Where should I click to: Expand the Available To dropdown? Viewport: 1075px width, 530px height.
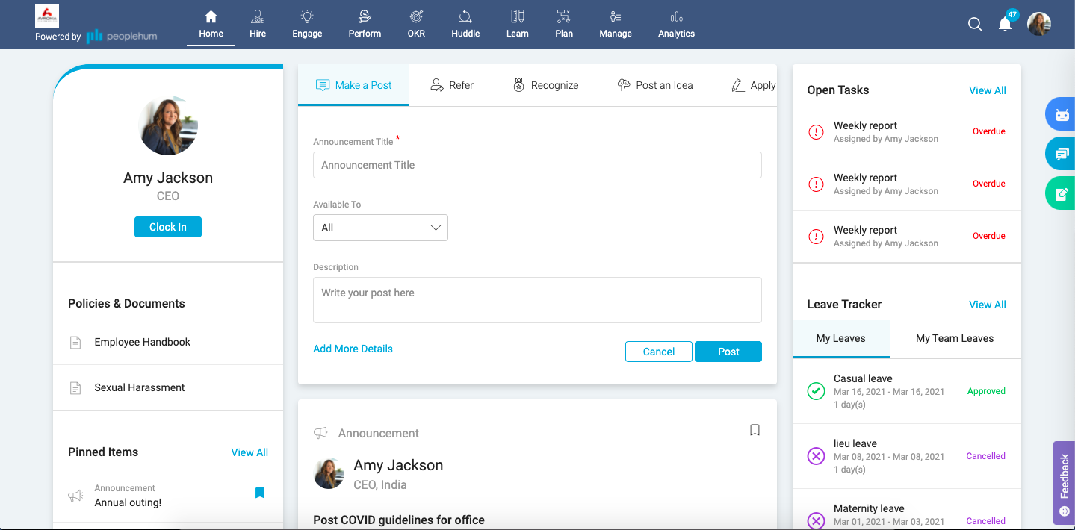[x=380, y=228]
